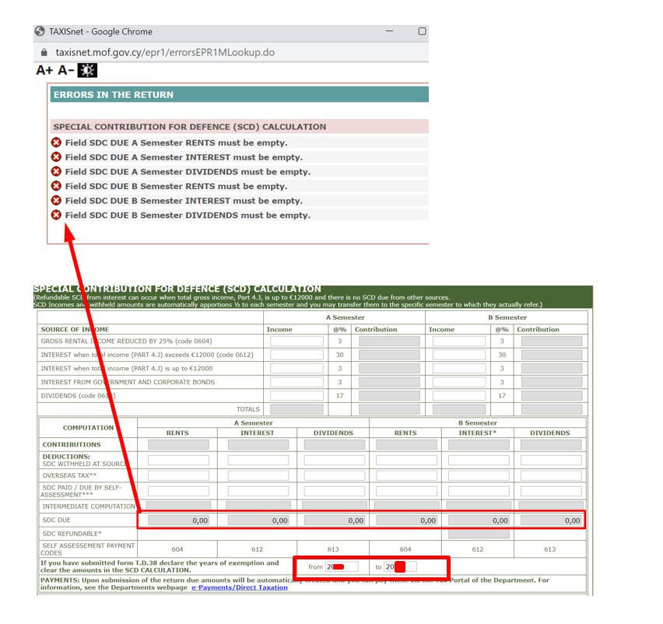This screenshot has width=663, height=624.
Task: Click A Semester income for government bonds interest
Action: pos(296,382)
